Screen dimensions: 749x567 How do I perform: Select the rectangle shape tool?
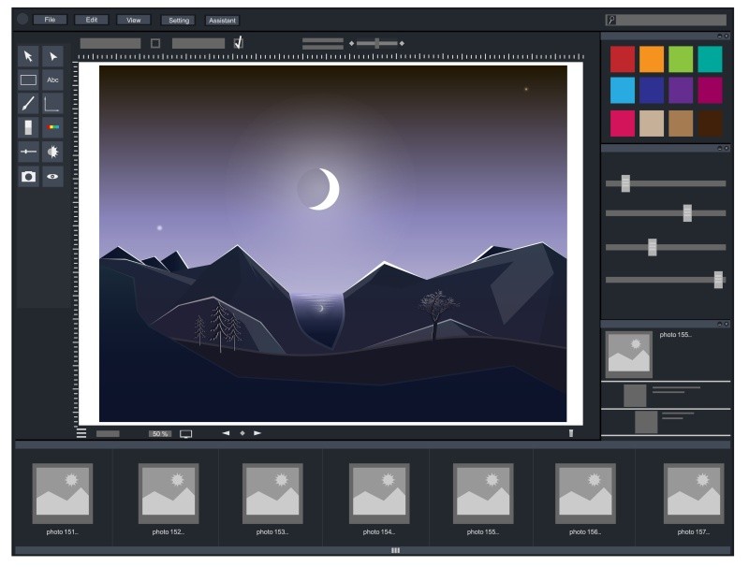tap(29, 80)
